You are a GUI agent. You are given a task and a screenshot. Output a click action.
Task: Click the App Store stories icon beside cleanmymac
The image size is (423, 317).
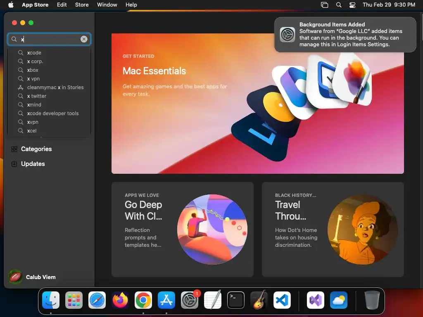click(21, 88)
